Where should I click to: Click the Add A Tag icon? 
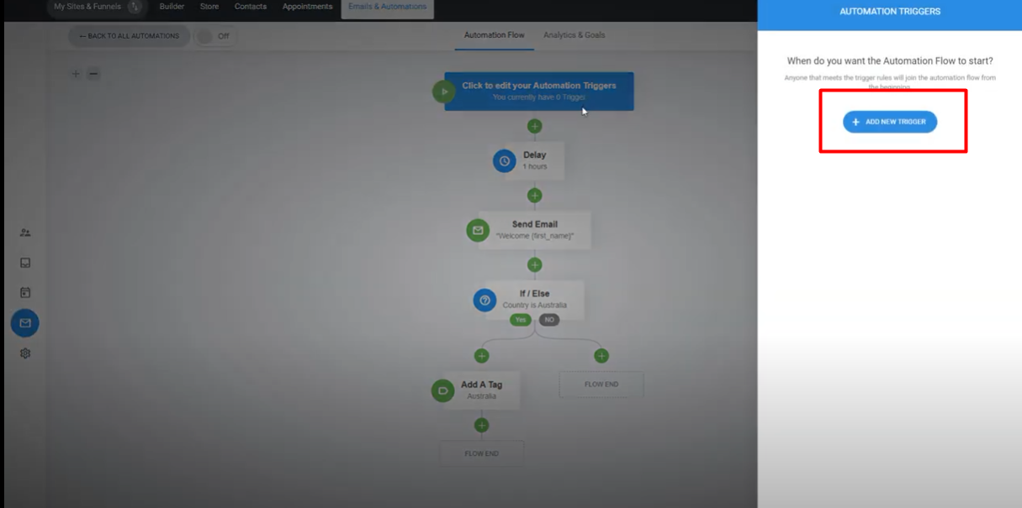442,390
